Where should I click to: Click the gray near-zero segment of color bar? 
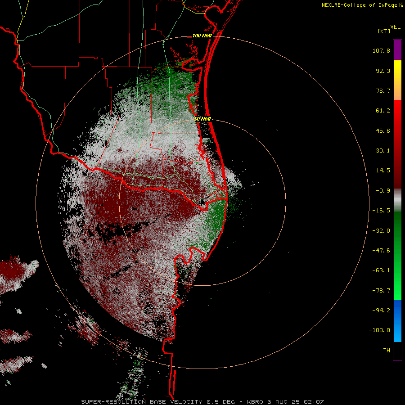pyautogui.click(x=397, y=200)
